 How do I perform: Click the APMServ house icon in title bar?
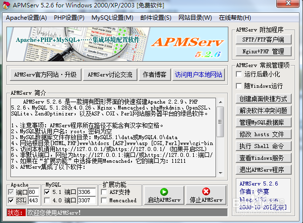tap(6, 5)
